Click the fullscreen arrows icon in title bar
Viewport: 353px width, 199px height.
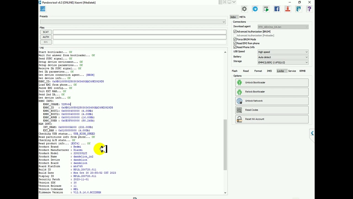tap(225, 2)
